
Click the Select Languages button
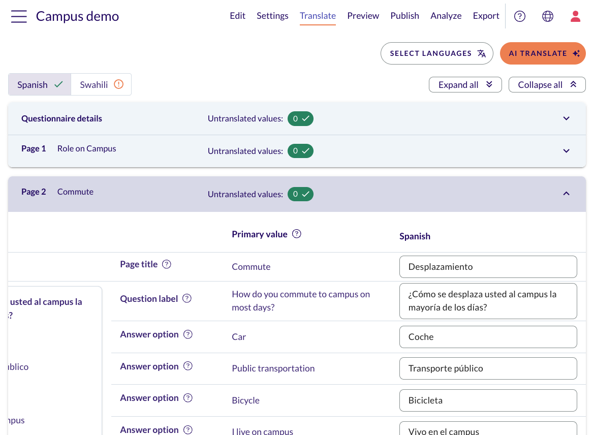click(x=437, y=53)
